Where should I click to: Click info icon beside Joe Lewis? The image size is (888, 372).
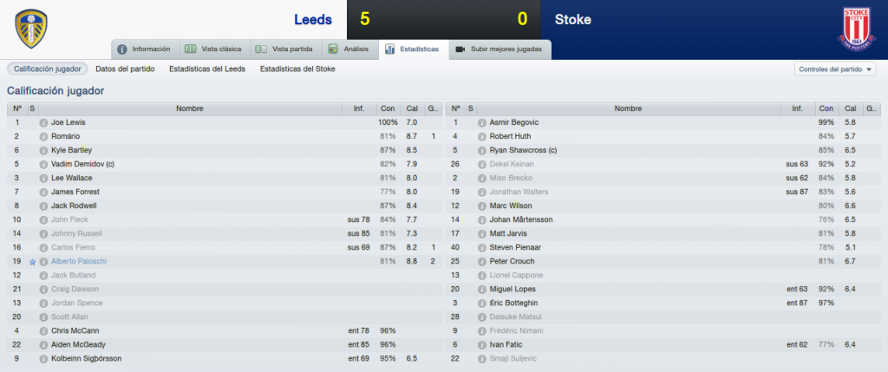(43, 122)
